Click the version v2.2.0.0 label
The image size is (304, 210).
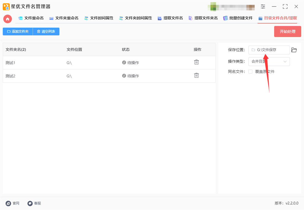click(286, 203)
